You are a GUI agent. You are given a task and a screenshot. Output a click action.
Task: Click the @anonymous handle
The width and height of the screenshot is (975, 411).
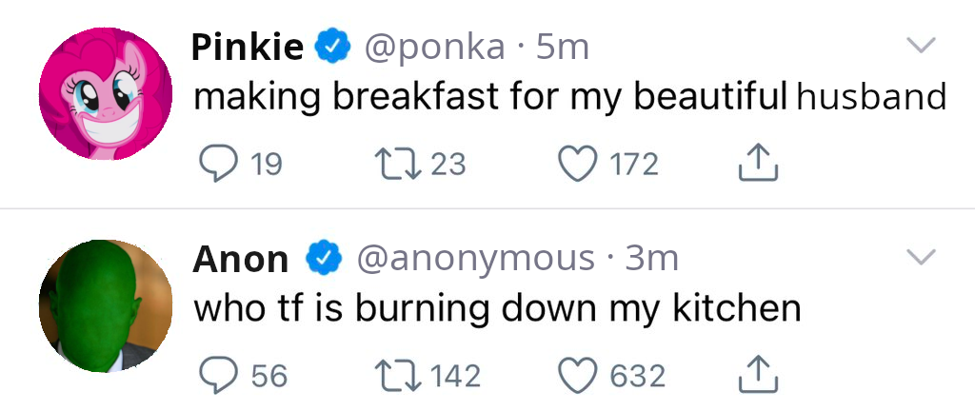475,258
